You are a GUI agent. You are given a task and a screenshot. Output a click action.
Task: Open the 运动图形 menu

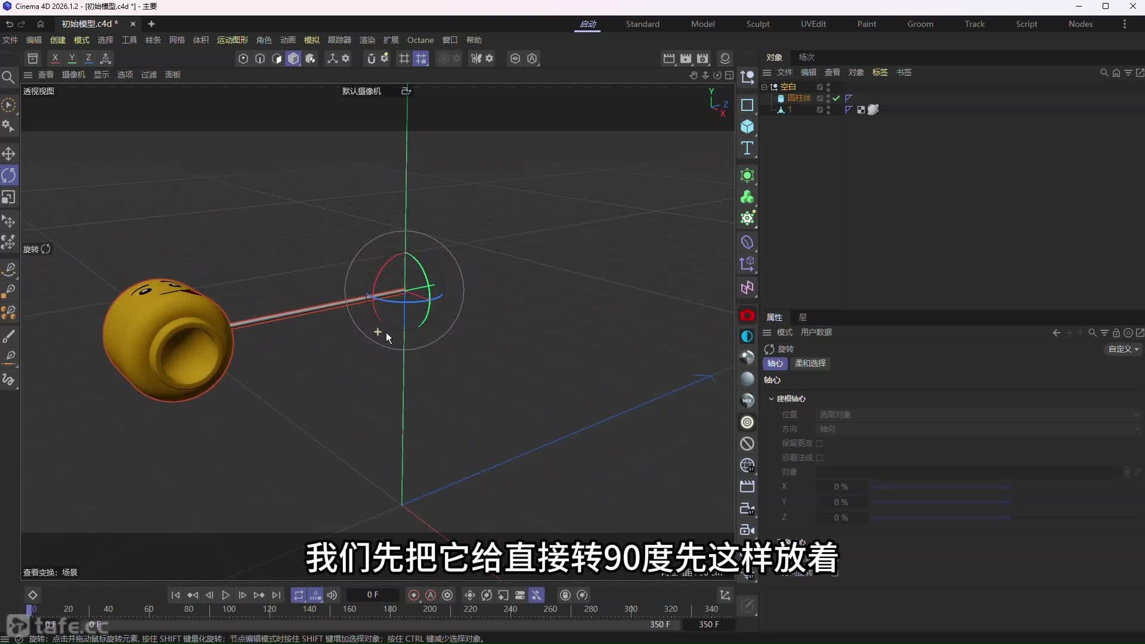pos(232,40)
